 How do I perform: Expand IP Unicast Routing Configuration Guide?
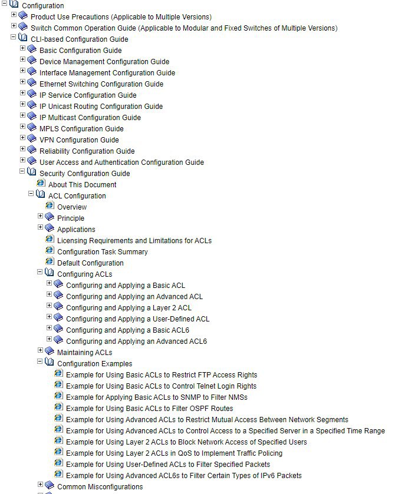pyautogui.click(x=22, y=104)
